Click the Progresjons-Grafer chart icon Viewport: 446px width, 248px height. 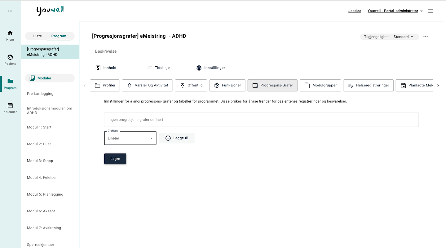point(255,86)
